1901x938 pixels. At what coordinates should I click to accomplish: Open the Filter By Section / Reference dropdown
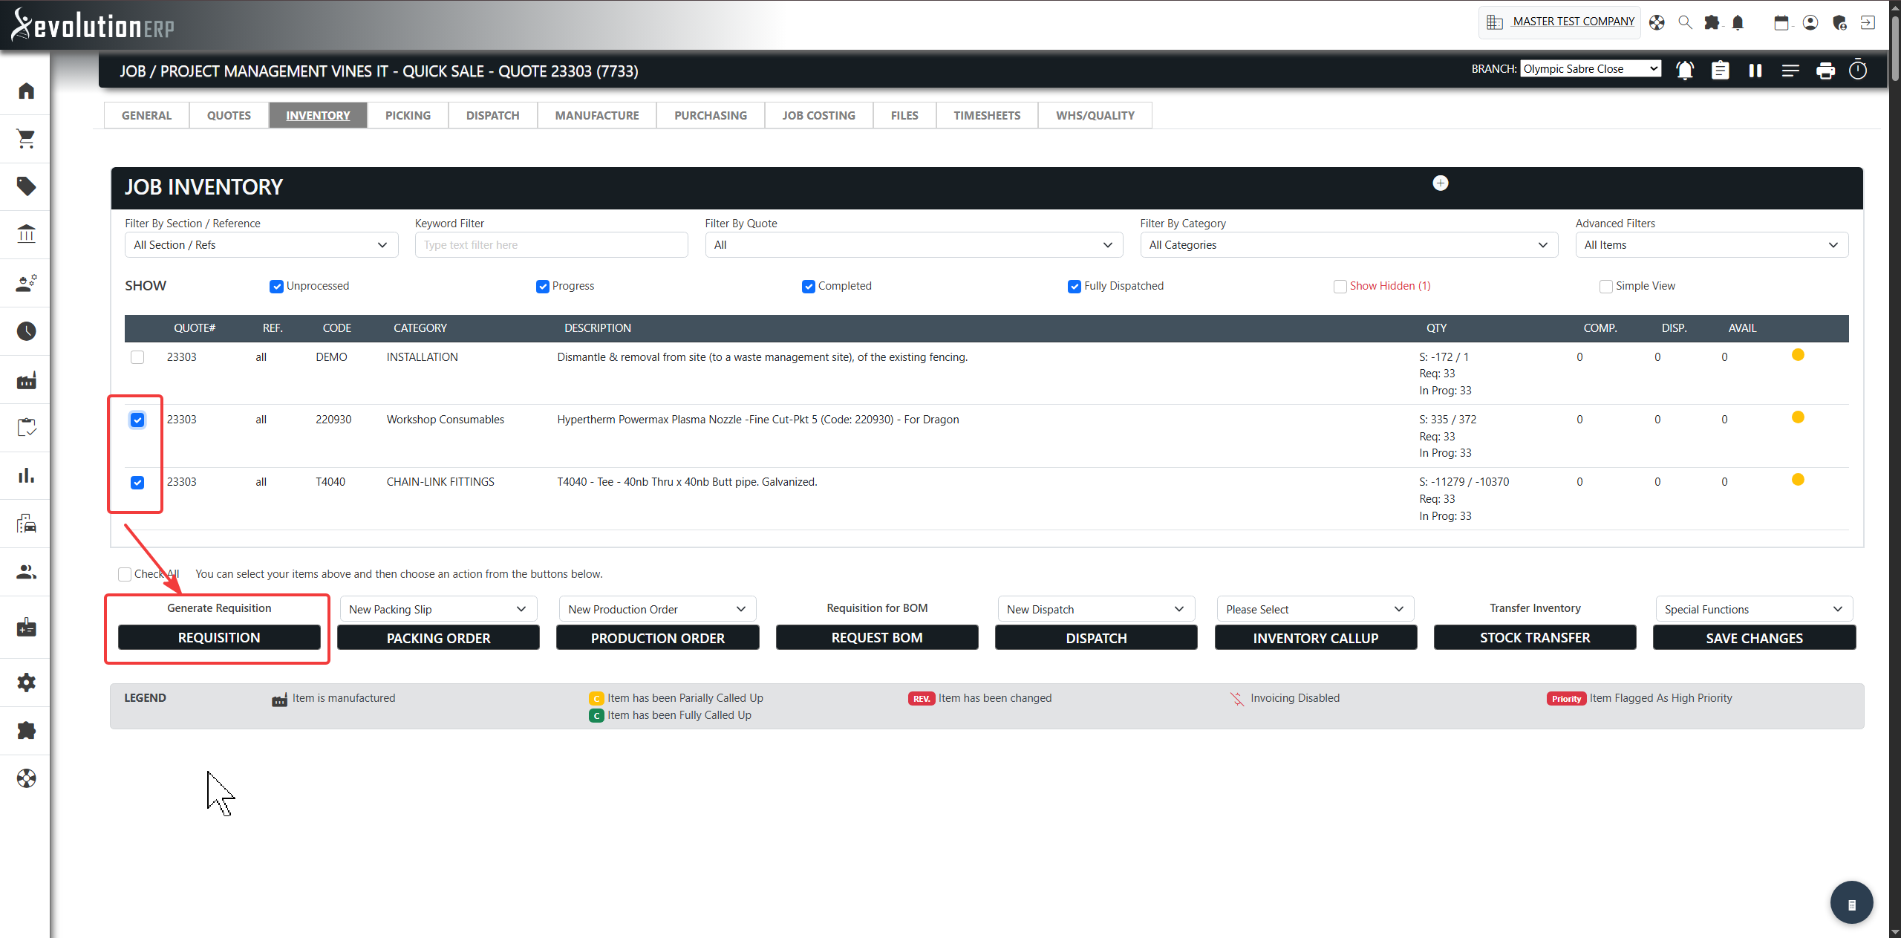click(x=261, y=245)
